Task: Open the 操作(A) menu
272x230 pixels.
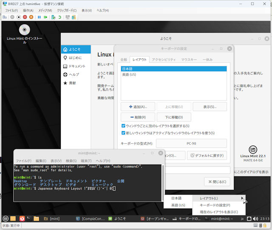Action: (x=28, y=10)
